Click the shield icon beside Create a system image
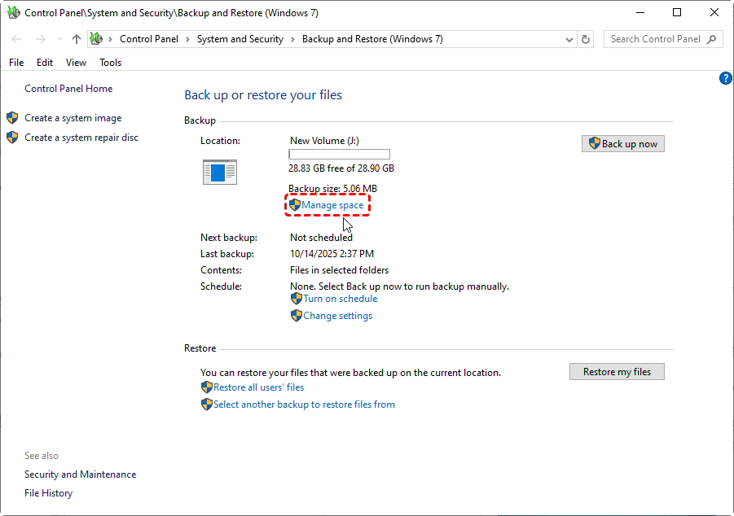This screenshot has width=734, height=516. tap(12, 118)
